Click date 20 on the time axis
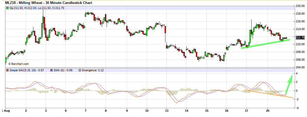Image resolution: width=307 pixels, height=117 pixels. coord(268,110)
